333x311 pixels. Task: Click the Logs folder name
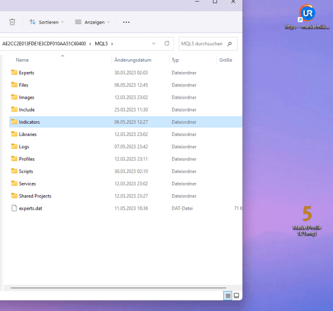24,147
